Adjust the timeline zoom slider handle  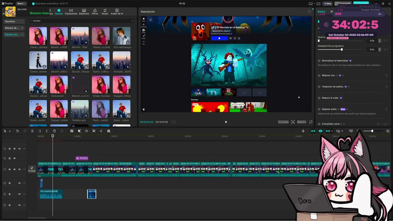coord(372,131)
